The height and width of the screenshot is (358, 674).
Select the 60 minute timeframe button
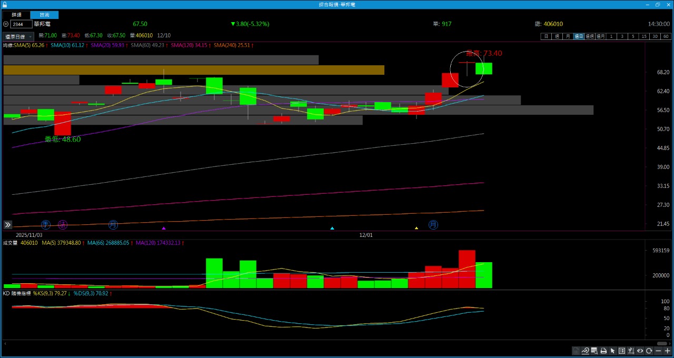point(666,36)
